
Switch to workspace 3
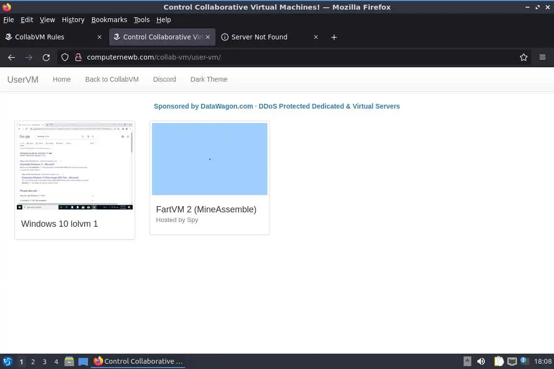click(45, 362)
